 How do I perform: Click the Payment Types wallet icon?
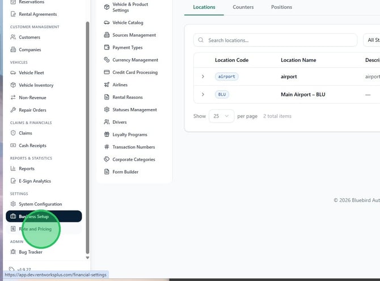(107, 47)
